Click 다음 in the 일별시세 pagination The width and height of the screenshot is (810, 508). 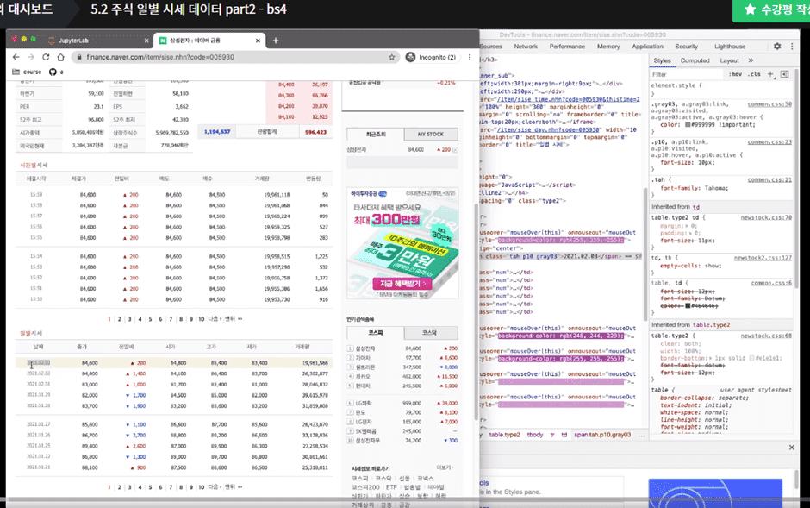pos(215,486)
